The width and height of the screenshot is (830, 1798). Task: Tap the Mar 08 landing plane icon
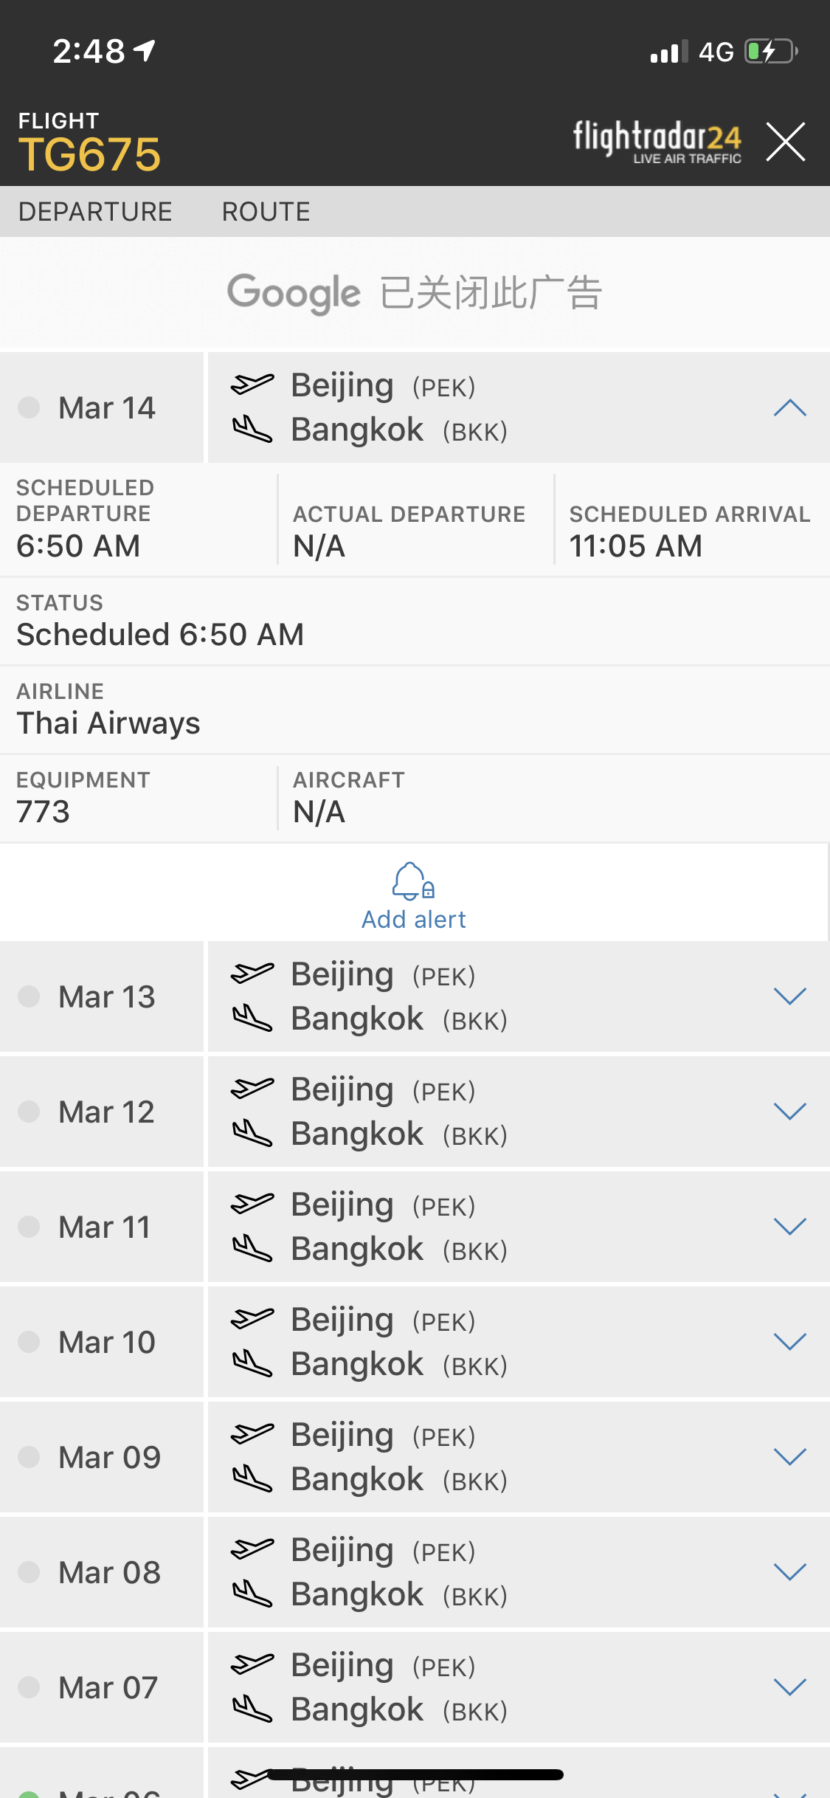click(x=252, y=1594)
